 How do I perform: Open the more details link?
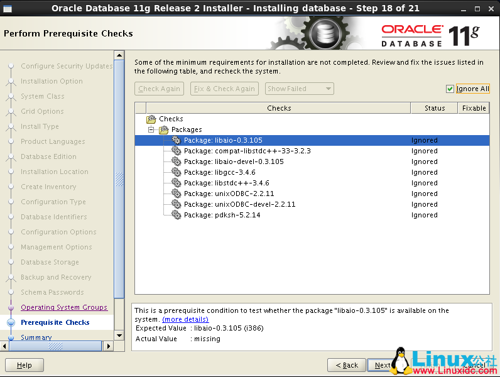point(185,319)
